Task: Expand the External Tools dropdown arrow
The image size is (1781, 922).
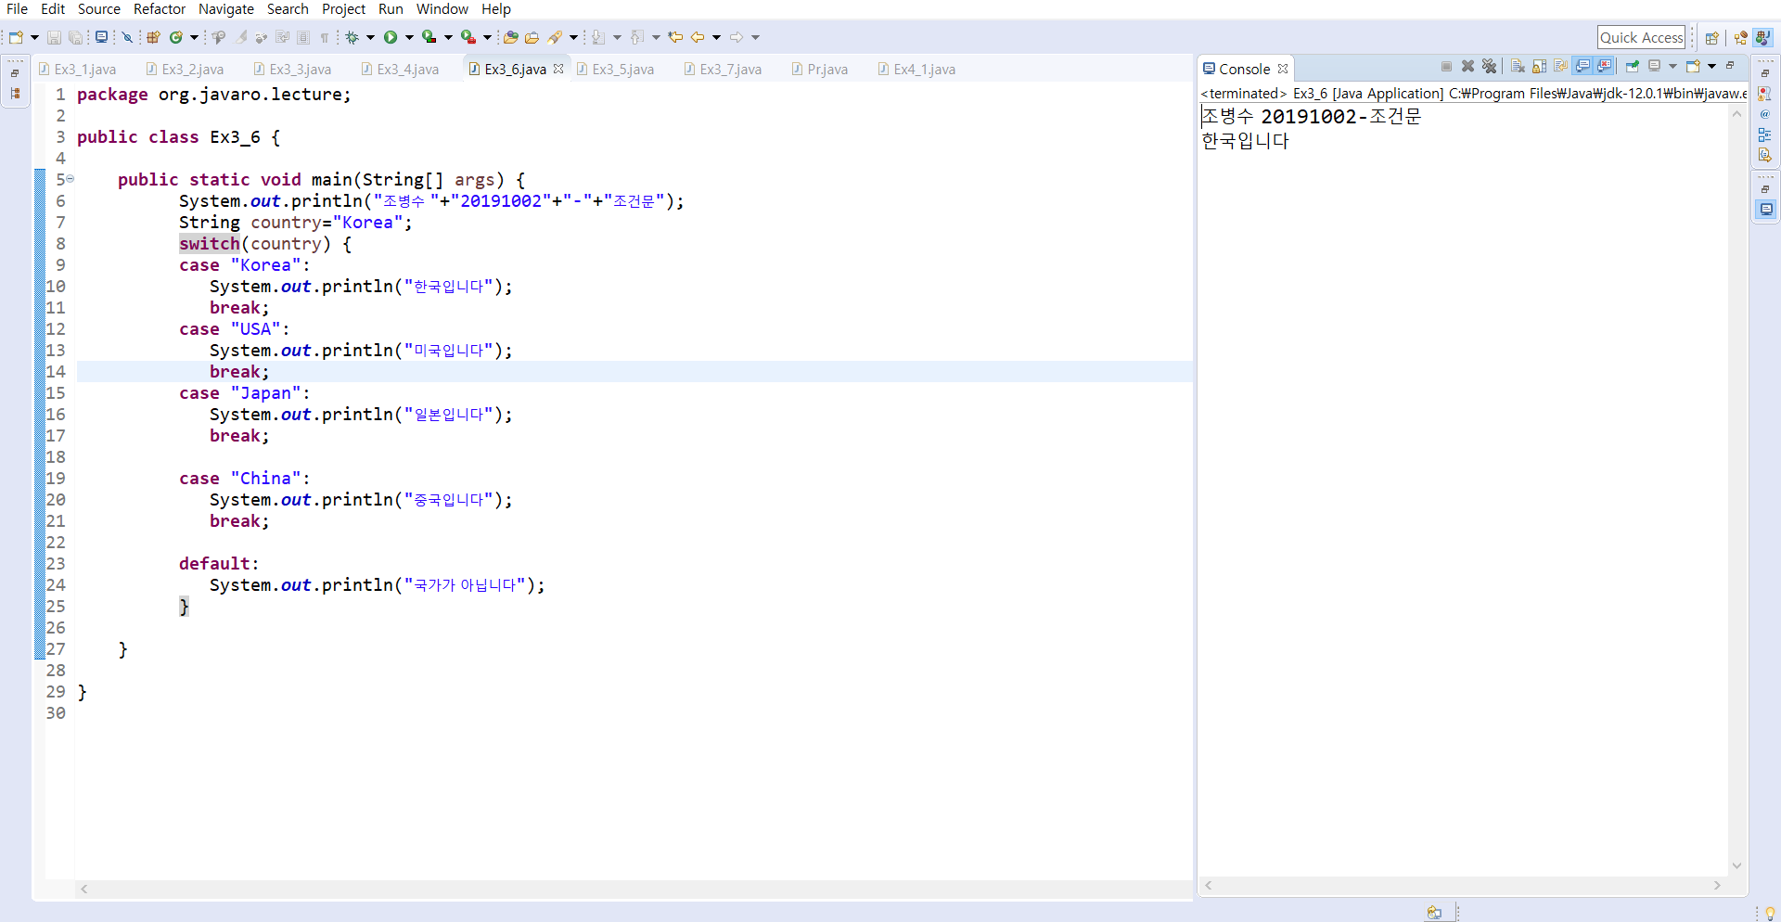Action: pos(487,37)
